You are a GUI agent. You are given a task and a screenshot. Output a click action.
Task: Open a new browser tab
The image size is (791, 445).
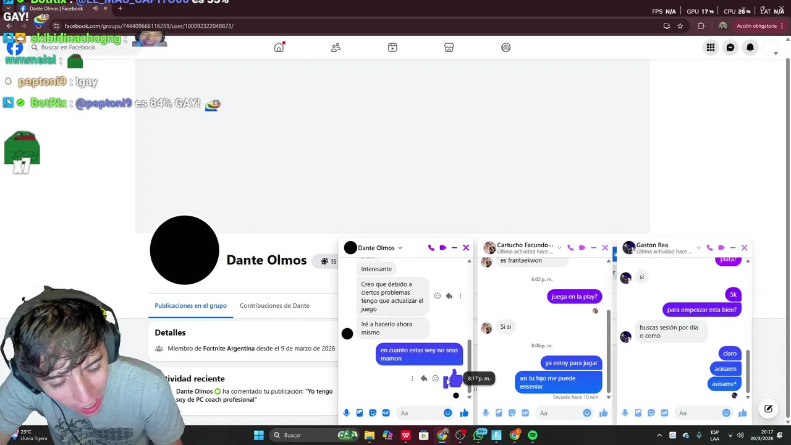tap(120, 9)
